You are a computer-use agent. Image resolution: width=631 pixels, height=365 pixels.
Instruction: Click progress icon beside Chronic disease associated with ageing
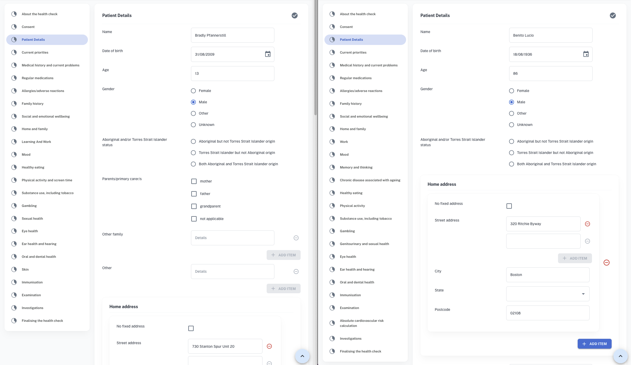[332, 180]
